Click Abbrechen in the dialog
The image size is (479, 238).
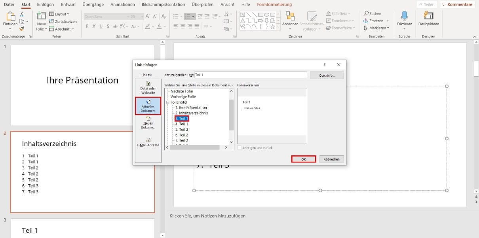(332, 159)
